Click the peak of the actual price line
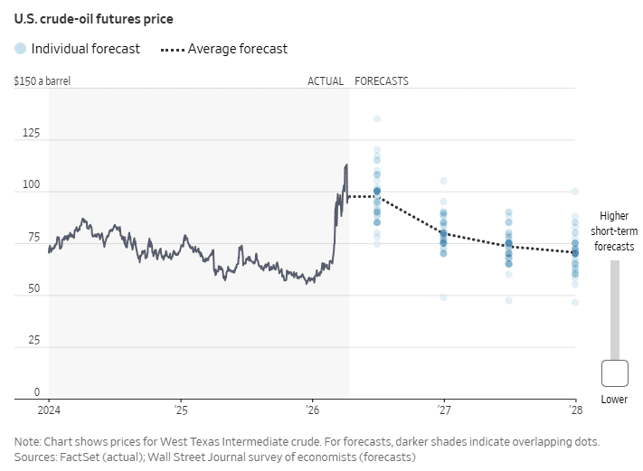This screenshot has height=471, width=643. (x=345, y=165)
